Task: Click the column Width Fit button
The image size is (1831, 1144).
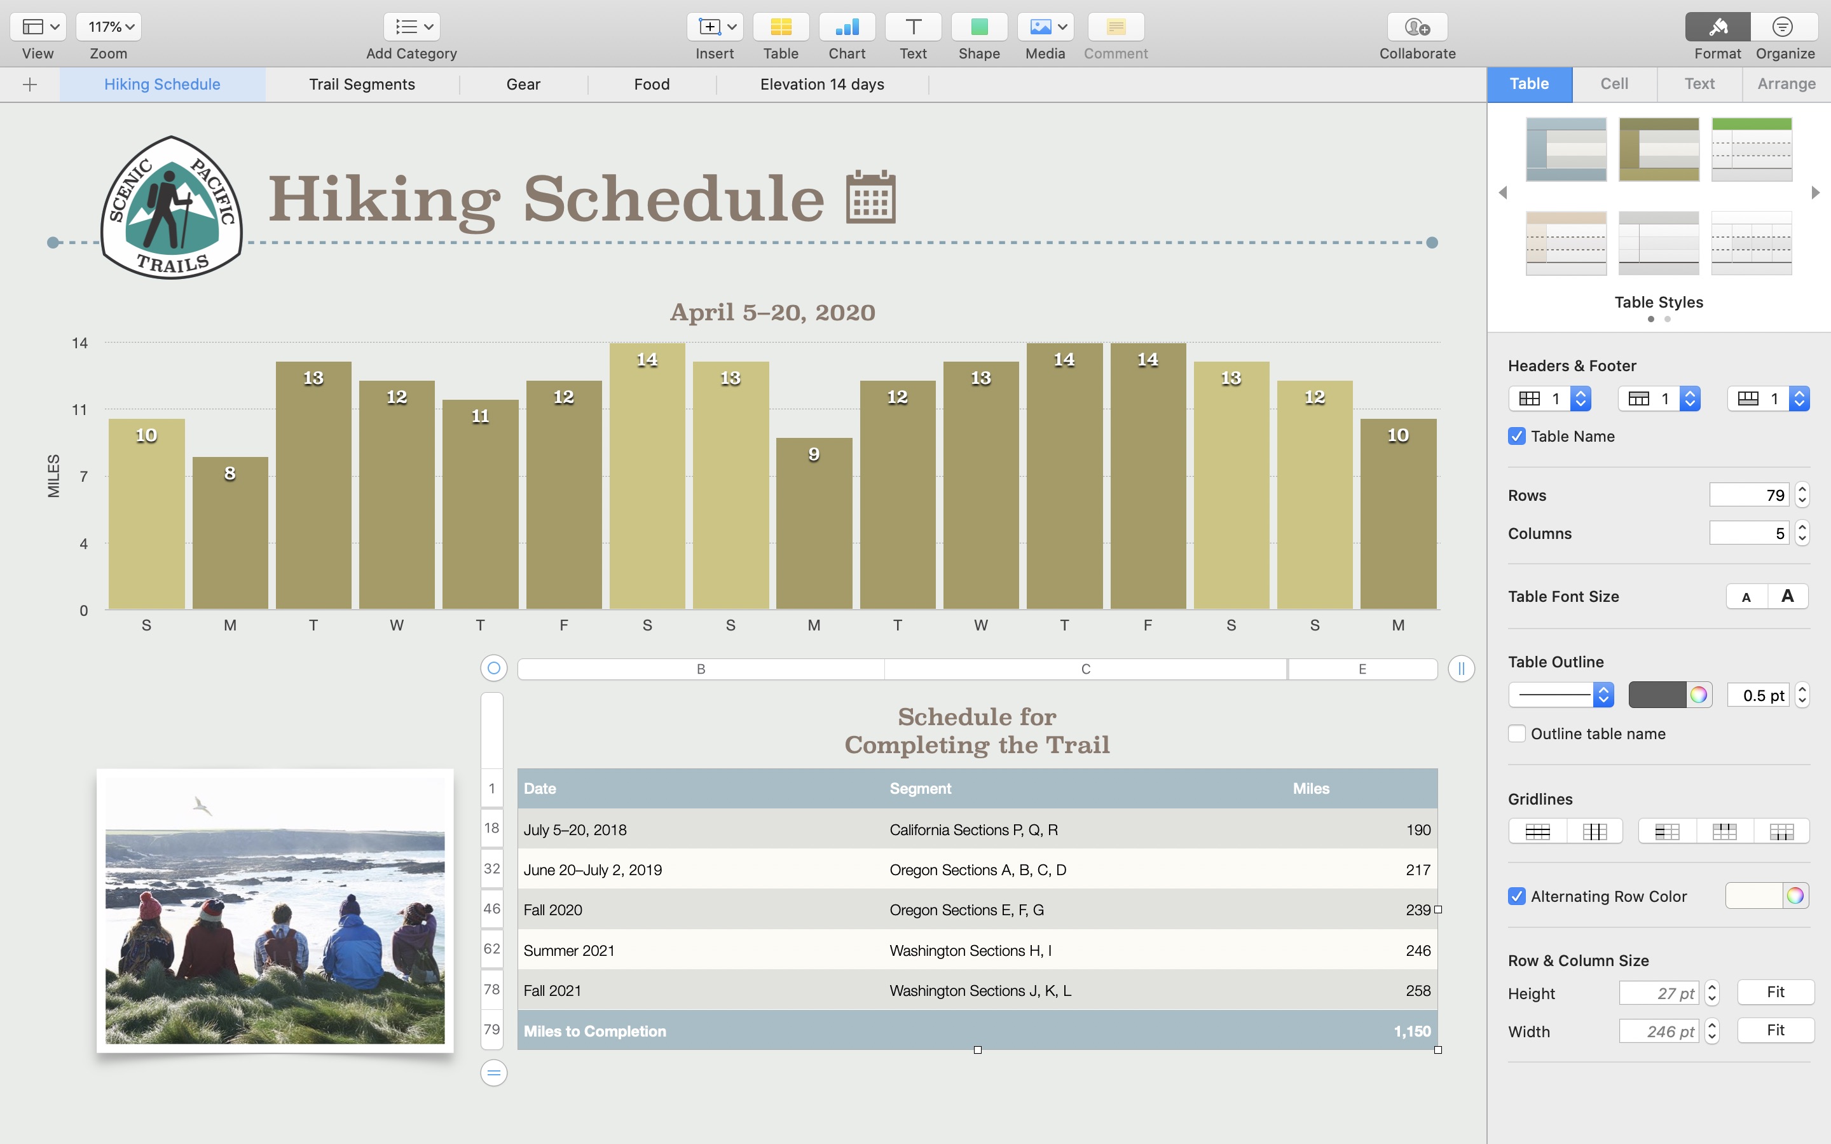Action: (x=1775, y=1030)
